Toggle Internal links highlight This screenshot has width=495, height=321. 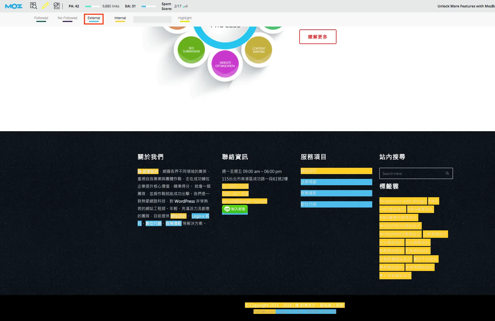pos(120,19)
